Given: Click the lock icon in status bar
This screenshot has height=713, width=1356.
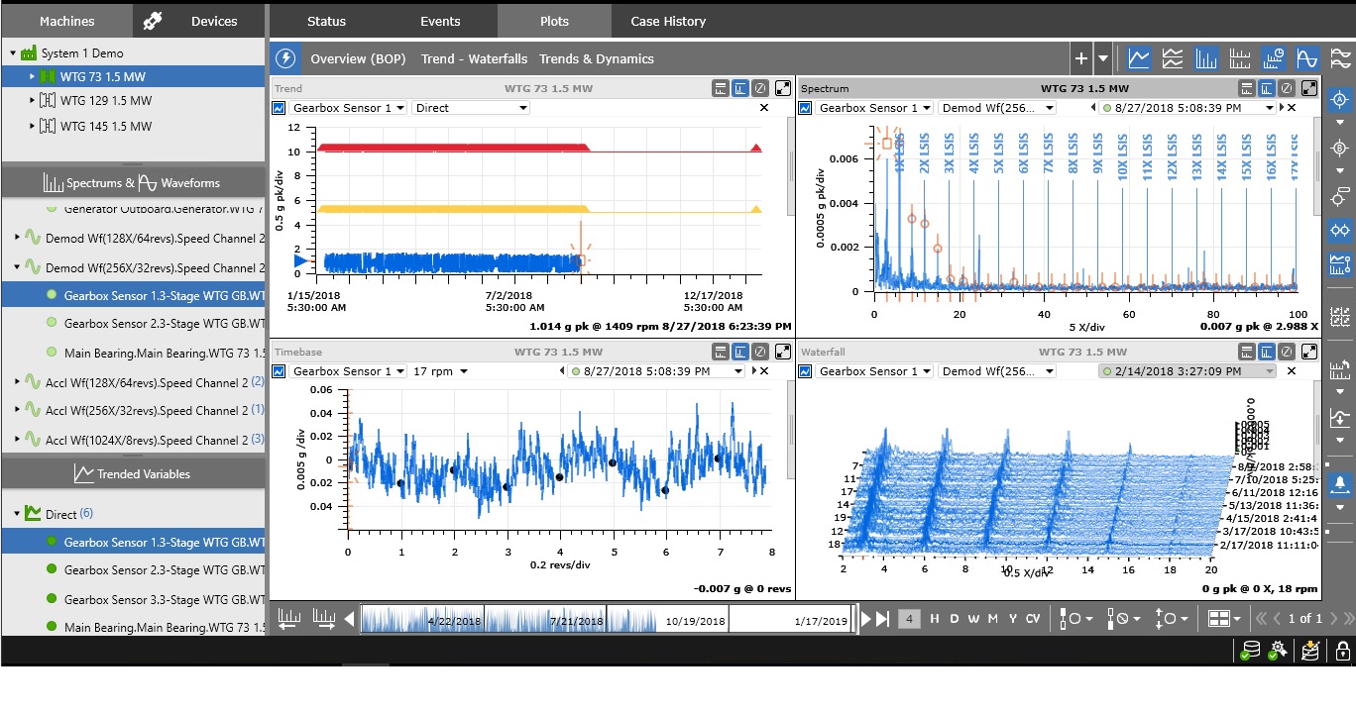Looking at the screenshot, I should coord(1342,651).
